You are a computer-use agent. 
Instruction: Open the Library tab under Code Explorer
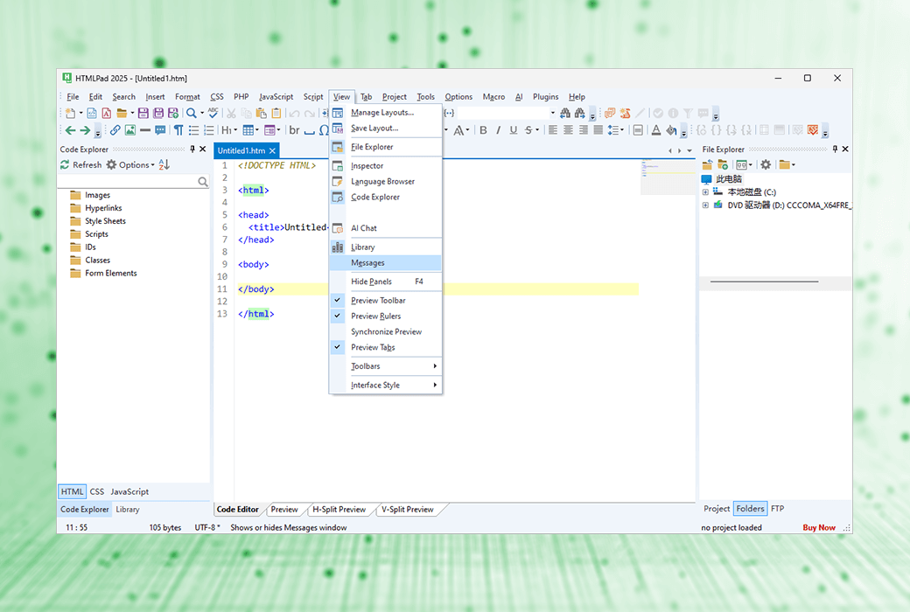[x=127, y=510]
